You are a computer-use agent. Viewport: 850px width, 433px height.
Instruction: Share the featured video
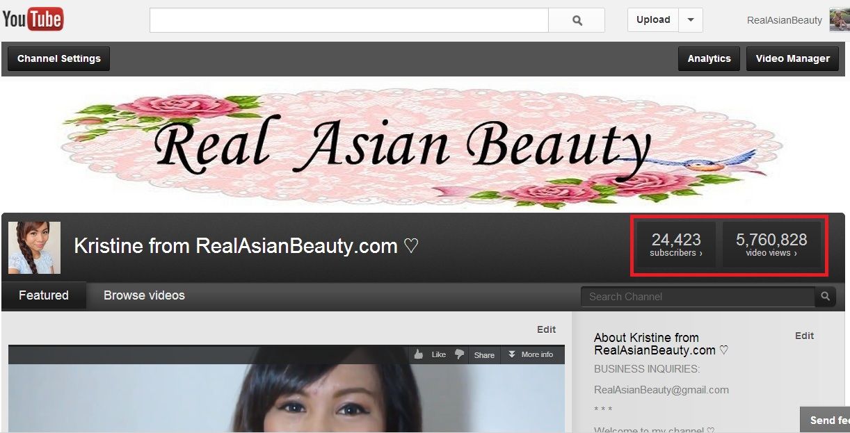click(x=484, y=354)
